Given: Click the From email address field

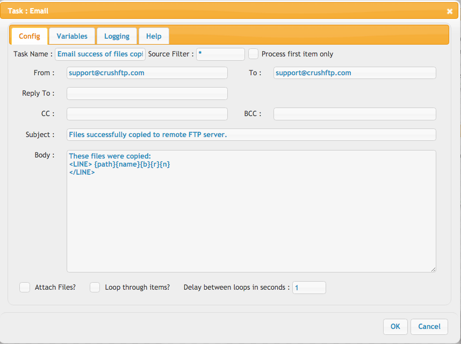Looking at the screenshot, I should point(147,73).
